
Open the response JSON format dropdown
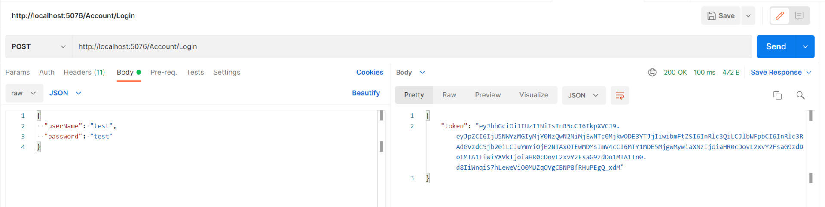pyautogui.click(x=584, y=95)
